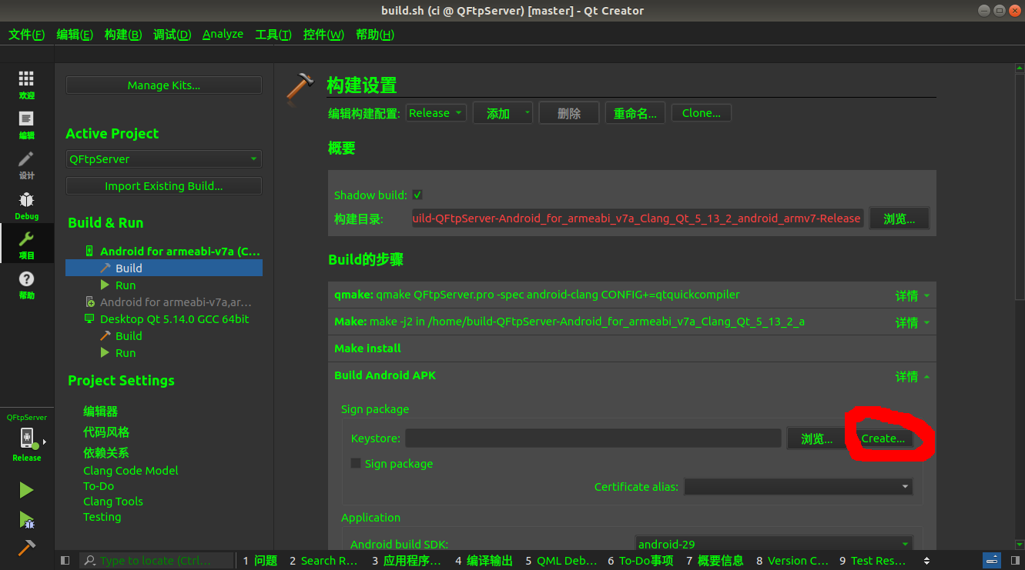Open the 构建(B) menu
This screenshot has height=570, width=1025.
click(x=123, y=35)
